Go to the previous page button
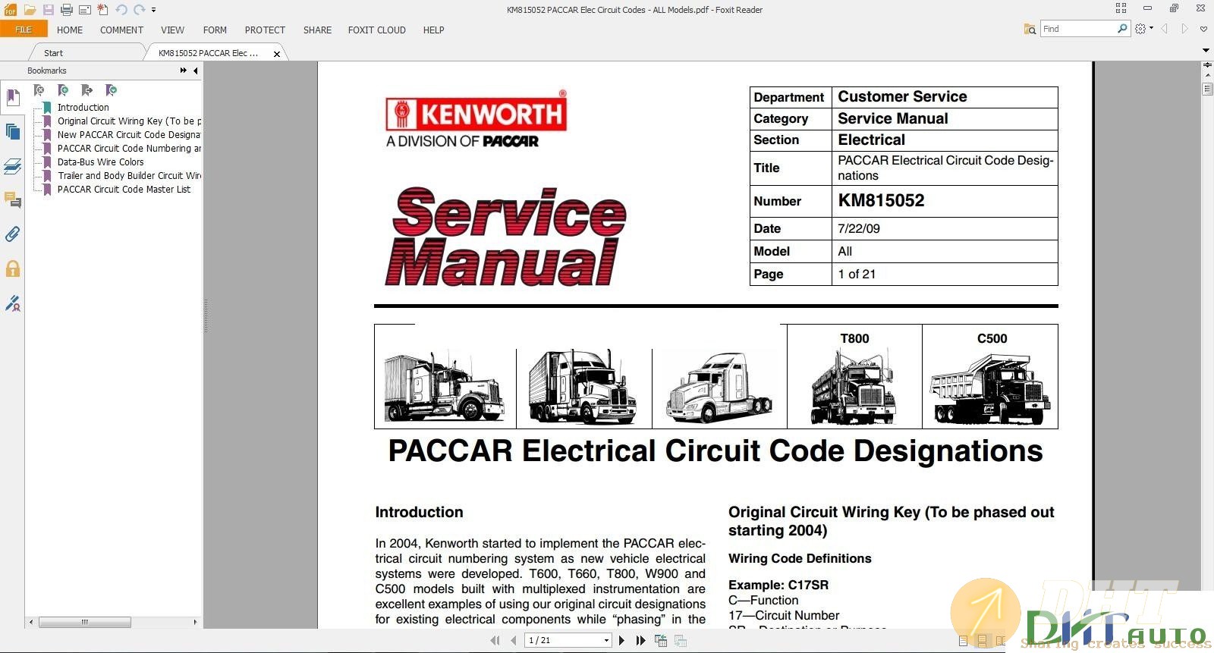1214x653 pixels. pos(514,641)
